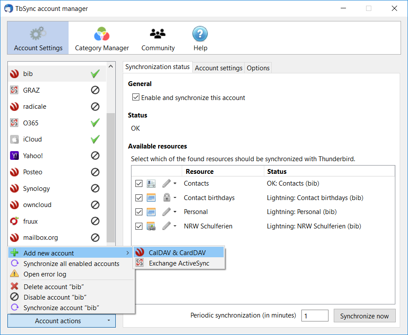Switch to the Options tab
The height and width of the screenshot is (335, 408).
[x=258, y=68]
